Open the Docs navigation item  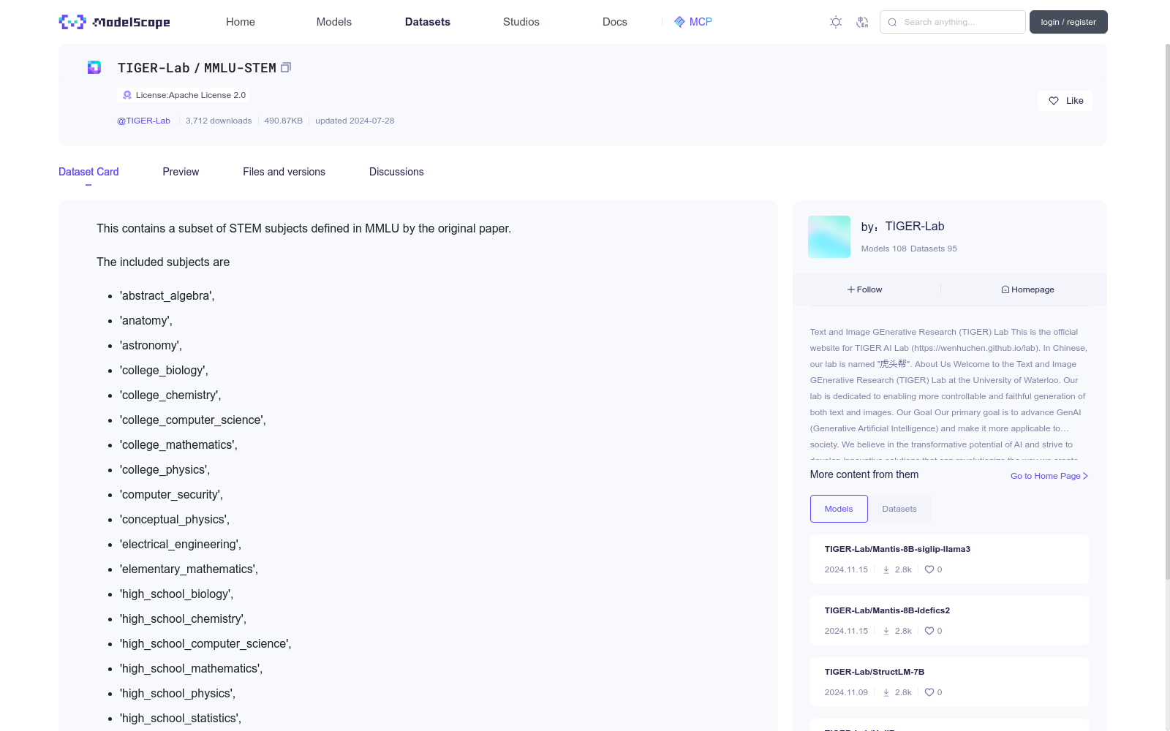coord(615,22)
